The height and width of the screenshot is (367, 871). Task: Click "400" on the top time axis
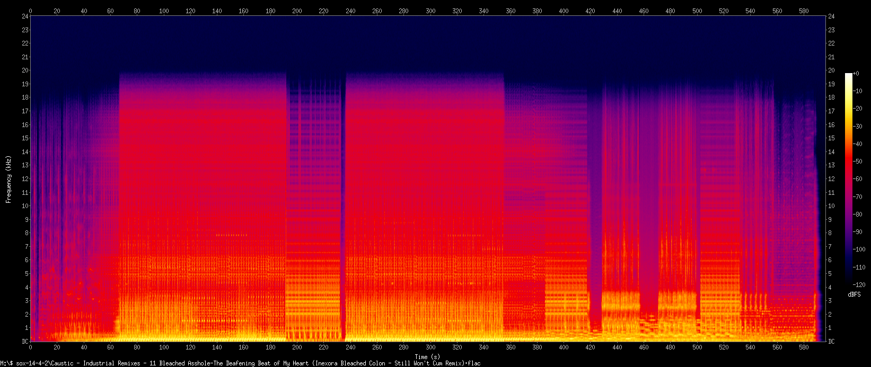[564, 11]
